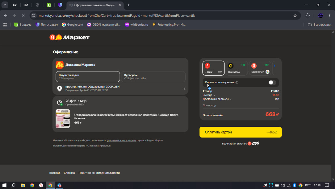335x189 pixels.
Task: Select the Карта Про payment card
Action: click(x=237, y=68)
